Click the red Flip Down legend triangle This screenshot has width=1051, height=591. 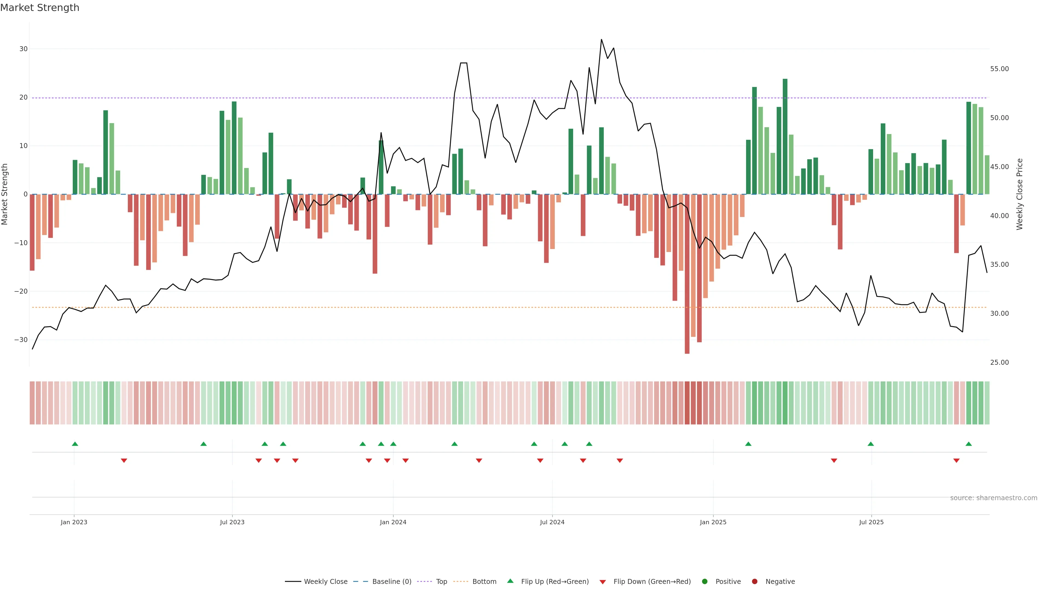pyautogui.click(x=603, y=582)
